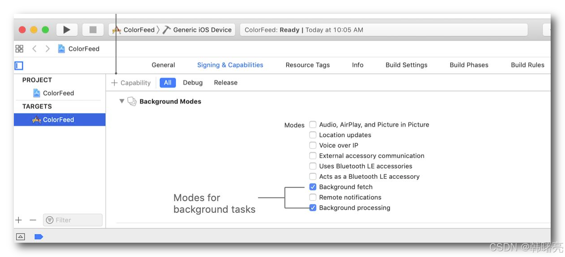Collapse the Background Modes section
The height and width of the screenshot is (257, 565).
pos(121,101)
